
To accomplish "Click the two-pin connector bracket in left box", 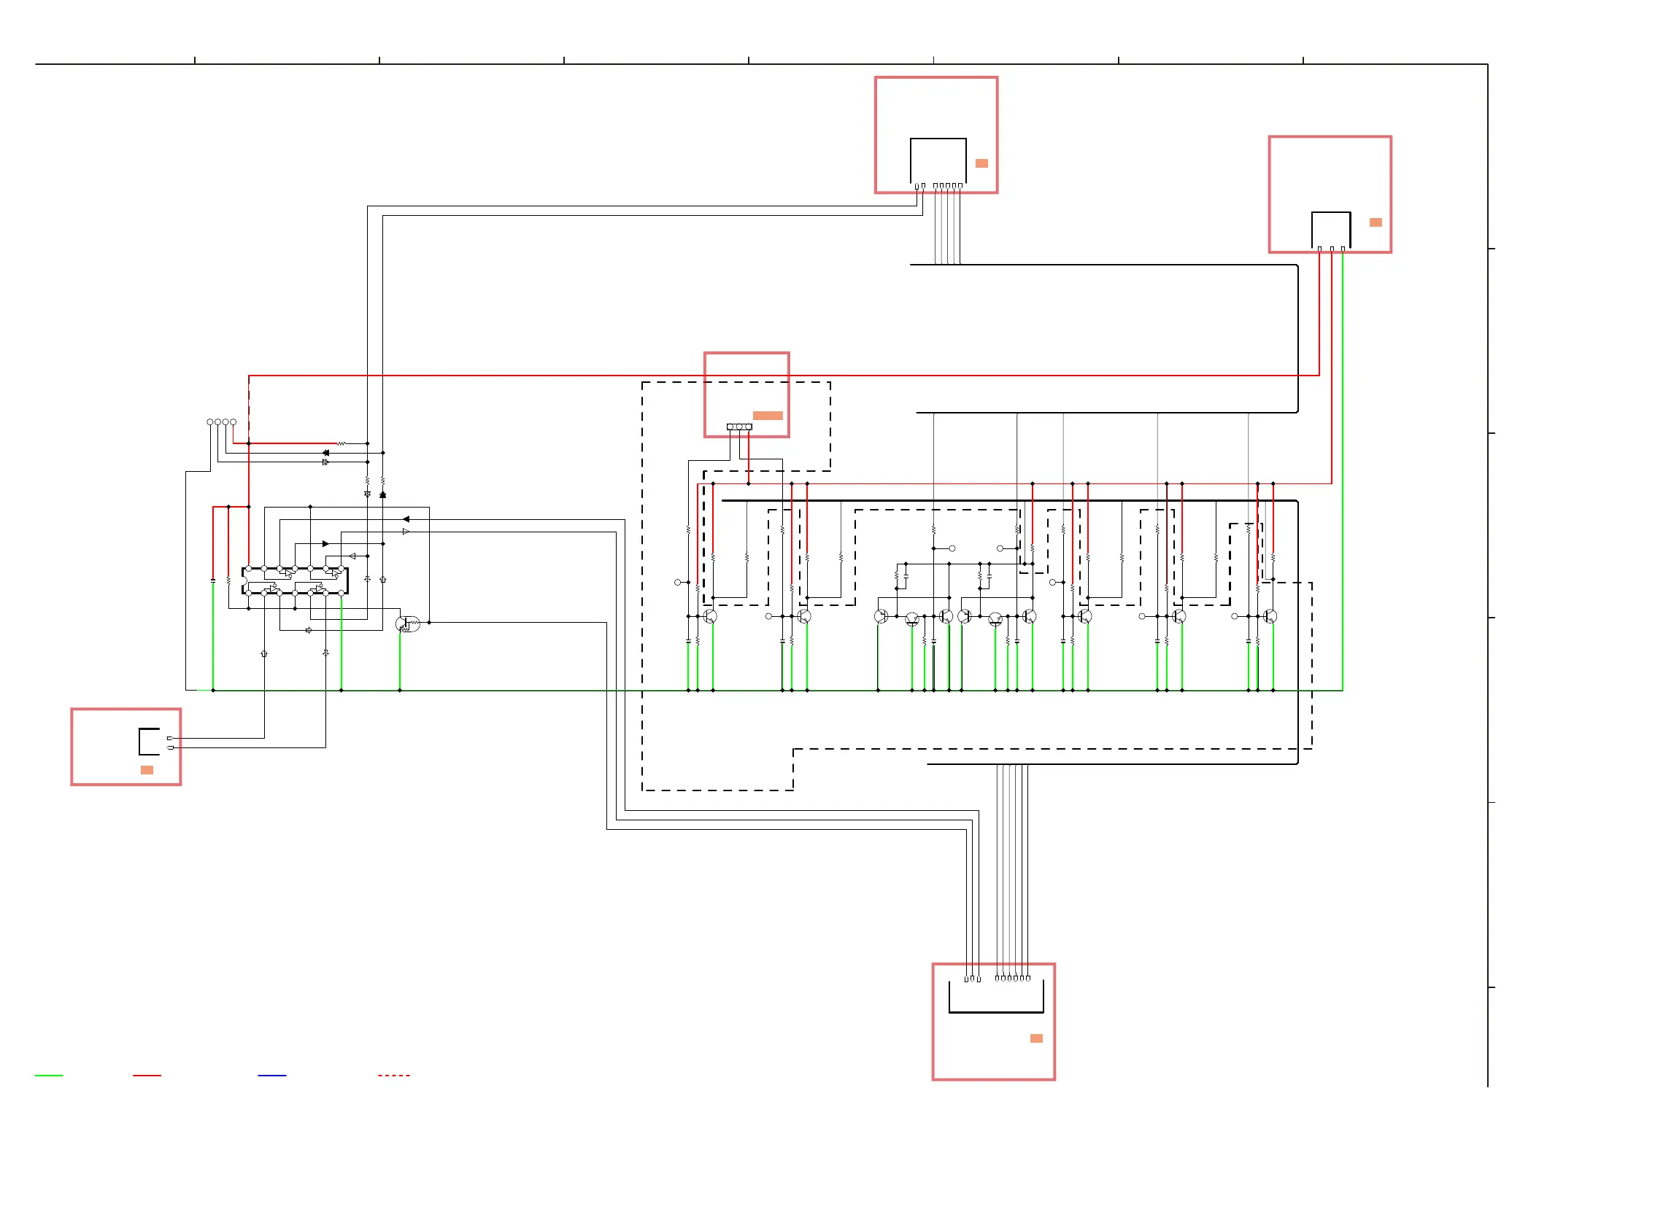I will 149,742.
